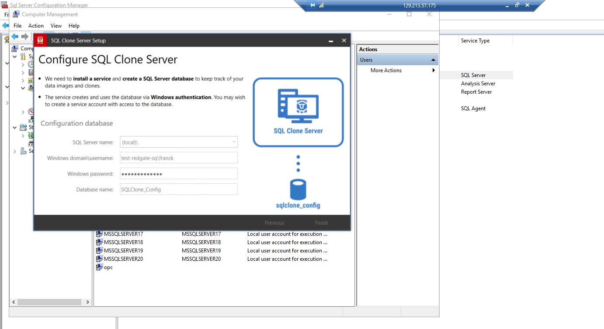Image resolution: width=604 pixels, height=329 pixels.
Task: Click the Users header in Actions pane
Action: (x=397, y=60)
